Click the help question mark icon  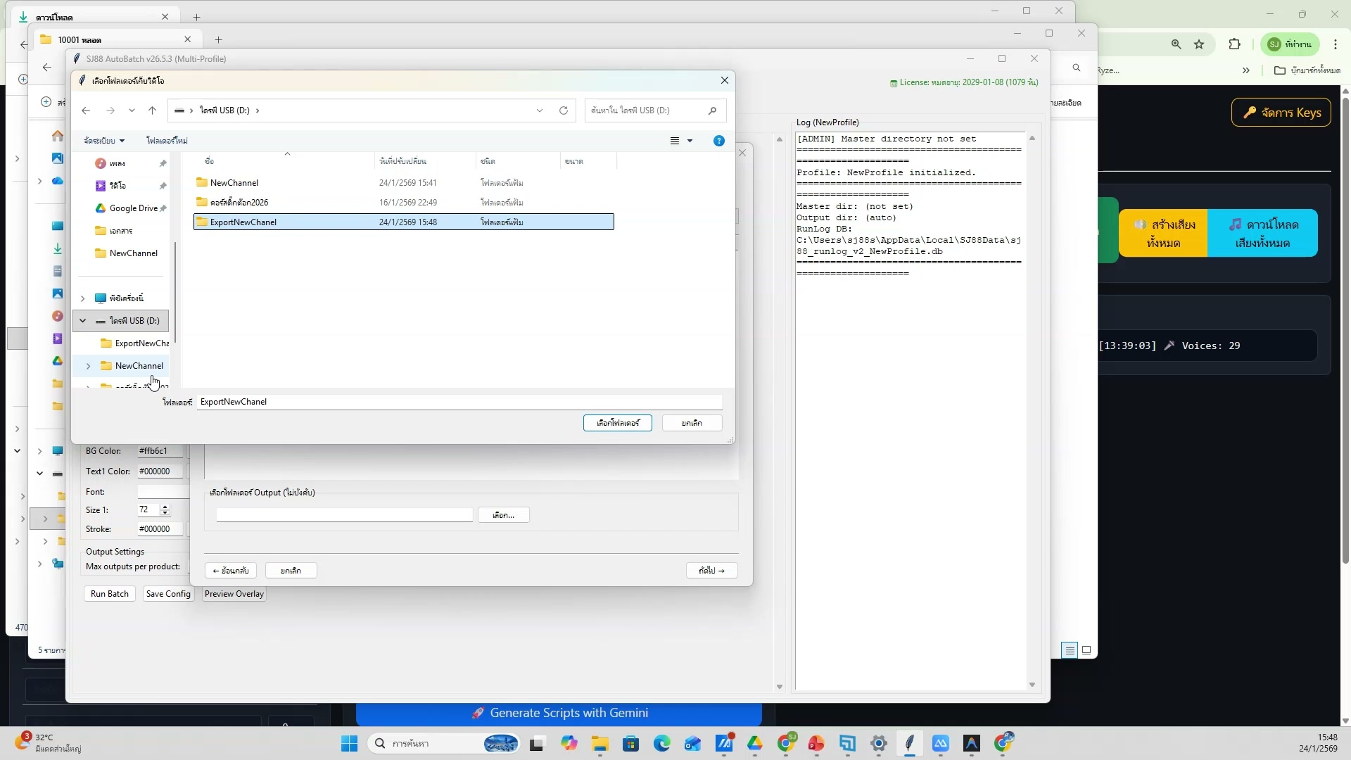coord(718,140)
